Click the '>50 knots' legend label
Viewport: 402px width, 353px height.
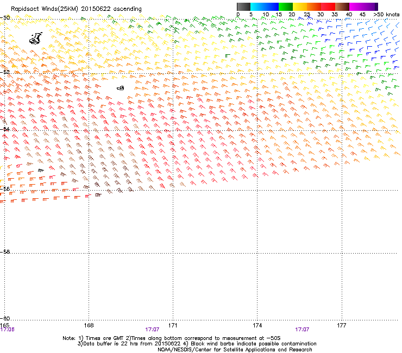[386, 15]
